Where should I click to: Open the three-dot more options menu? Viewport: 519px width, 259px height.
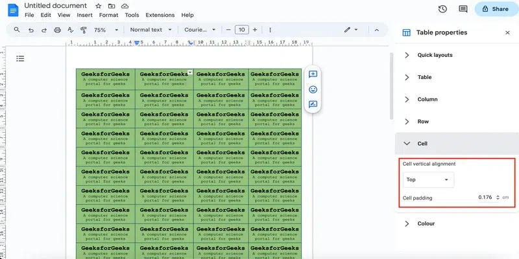click(x=270, y=30)
